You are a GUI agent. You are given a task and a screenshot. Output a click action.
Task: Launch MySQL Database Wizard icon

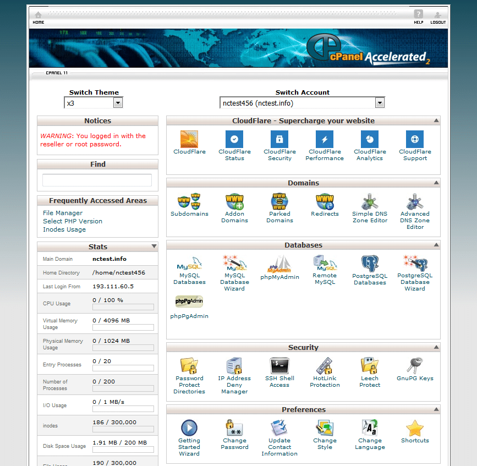[234, 264]
